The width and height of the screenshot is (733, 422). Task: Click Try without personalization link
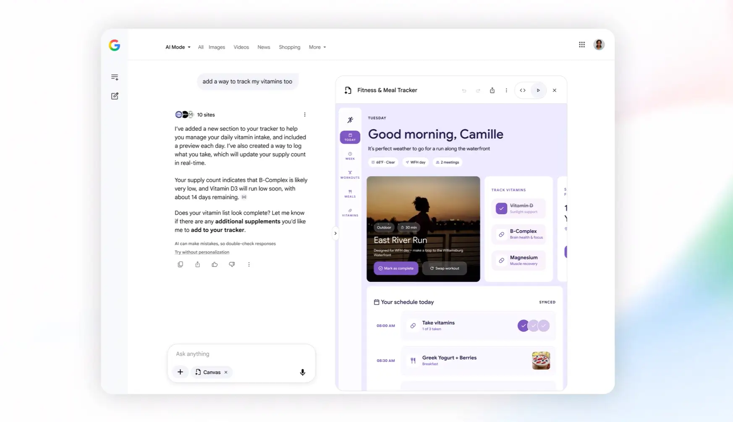202,252
